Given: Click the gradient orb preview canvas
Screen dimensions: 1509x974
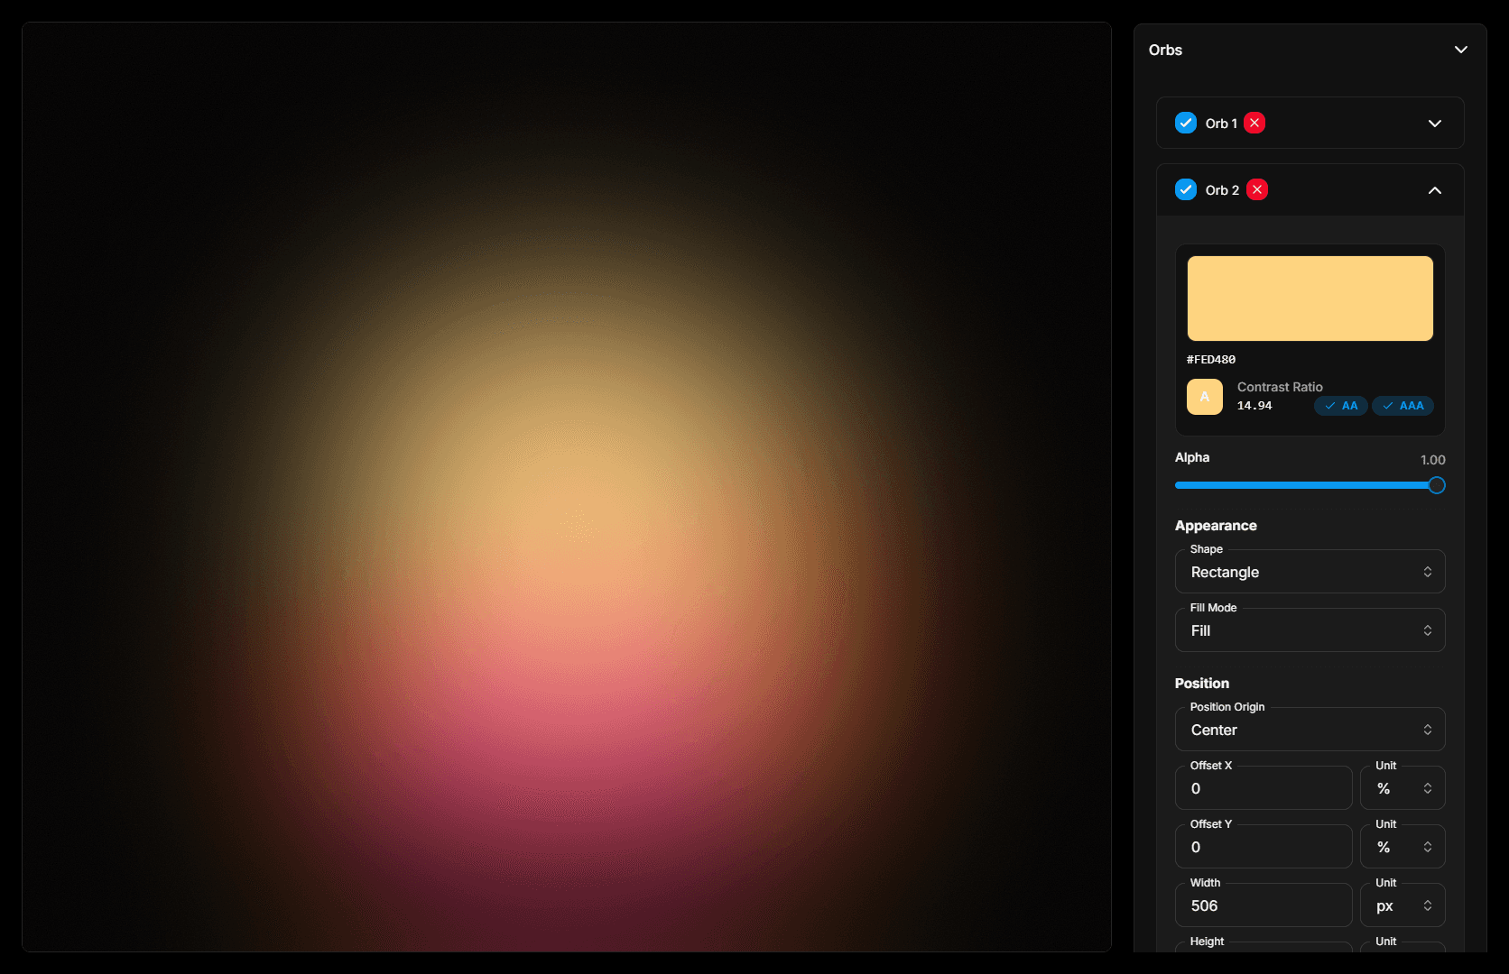Looking at the screenshot, I should click(567, 487).
